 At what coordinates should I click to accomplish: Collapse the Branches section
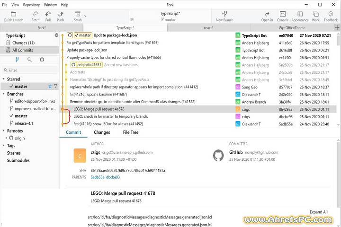[x=3, y=94]
